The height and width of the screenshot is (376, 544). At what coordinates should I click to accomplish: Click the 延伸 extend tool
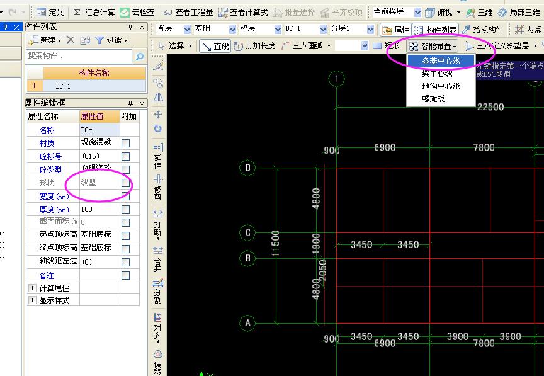tap(158, 156)
